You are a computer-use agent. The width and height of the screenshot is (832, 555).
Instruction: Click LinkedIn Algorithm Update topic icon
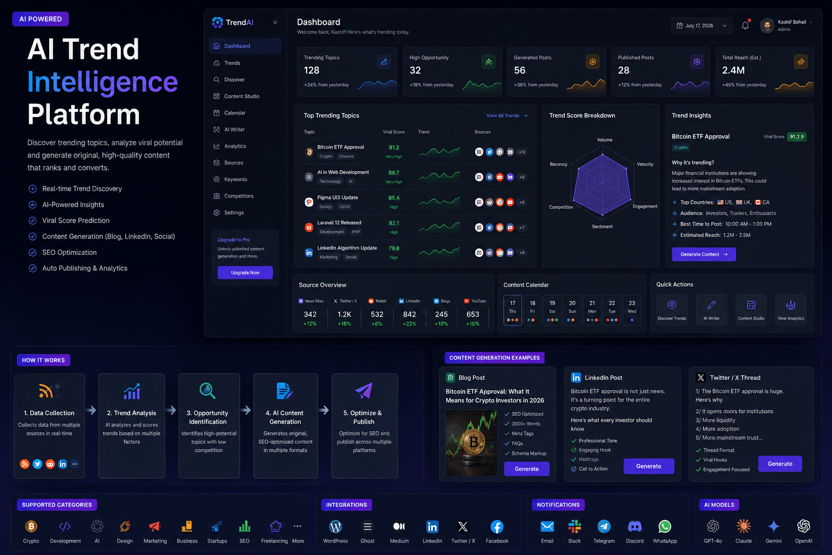pos(309,253)
